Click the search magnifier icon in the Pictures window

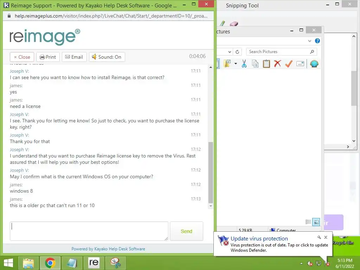[312, 52]
